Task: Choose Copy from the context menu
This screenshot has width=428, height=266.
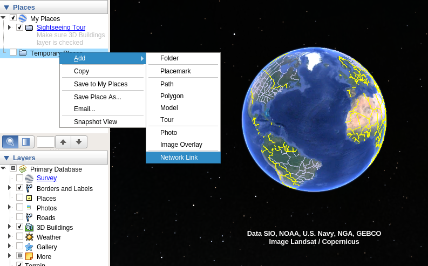Action: coord(103,71)
